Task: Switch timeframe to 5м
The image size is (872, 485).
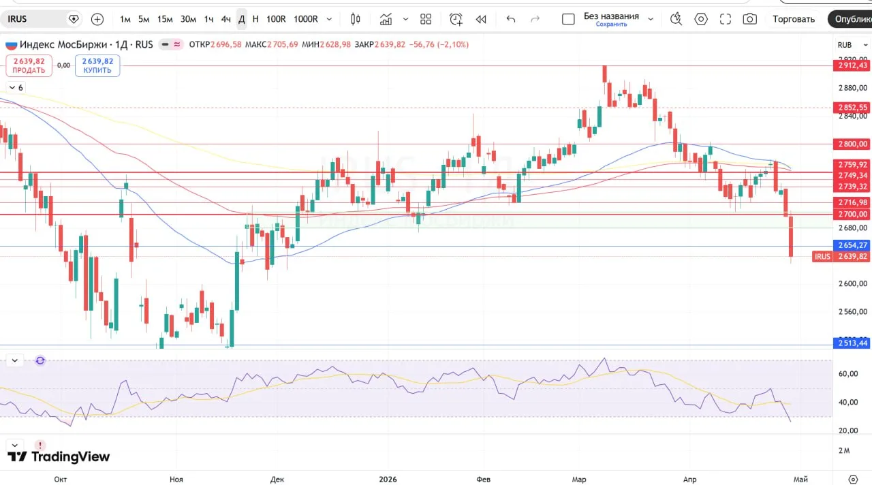Action: point(144,19)
